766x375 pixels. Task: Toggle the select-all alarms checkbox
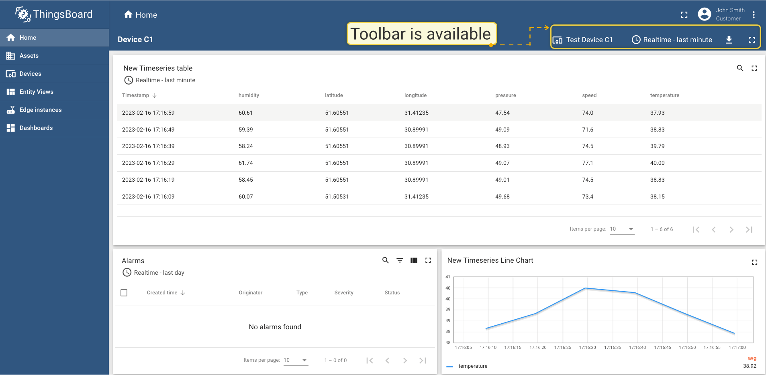coord(124,293)
